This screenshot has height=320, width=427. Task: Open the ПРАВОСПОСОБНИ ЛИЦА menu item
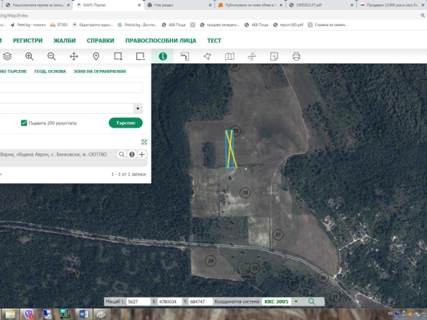coord(161,40)
